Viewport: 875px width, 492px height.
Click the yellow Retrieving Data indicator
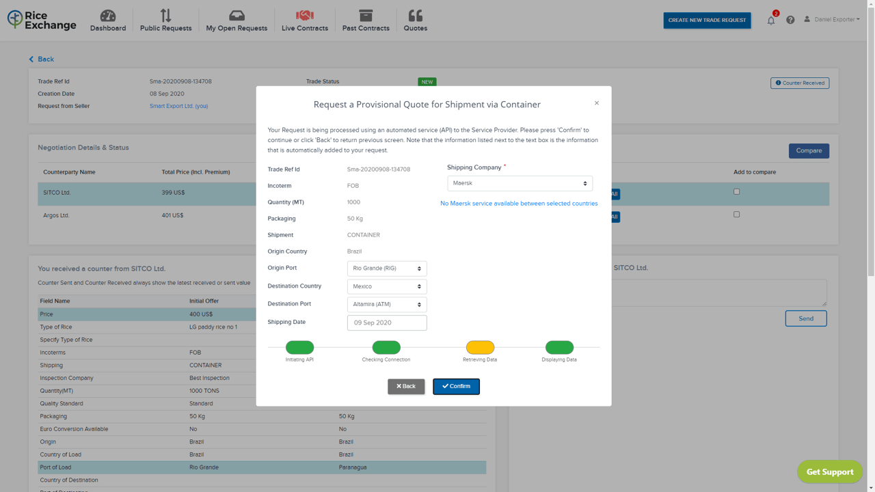click(480, 347)
